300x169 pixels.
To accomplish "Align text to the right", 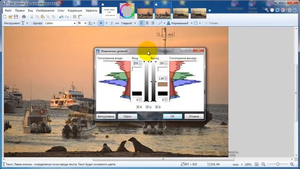I will click(152, 23).
